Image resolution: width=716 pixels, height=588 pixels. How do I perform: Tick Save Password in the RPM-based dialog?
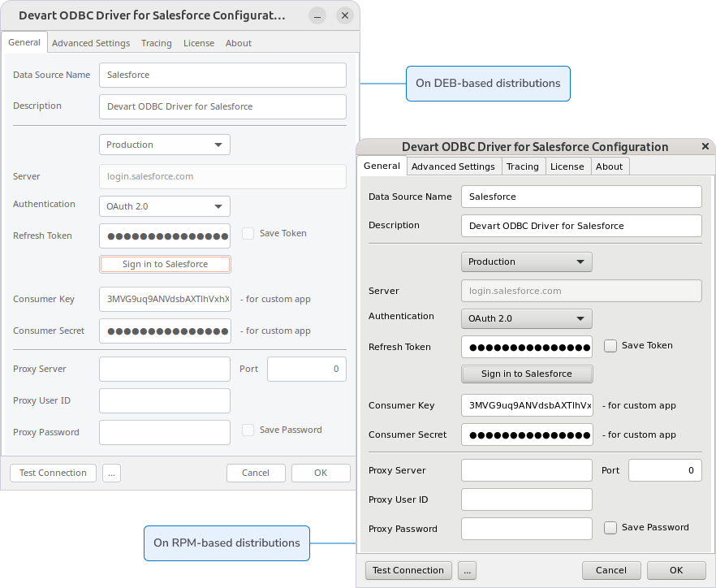[x=610, y=528]
